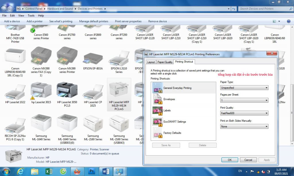Switch to the Printing Shortcut tab

tap(184, 62)
